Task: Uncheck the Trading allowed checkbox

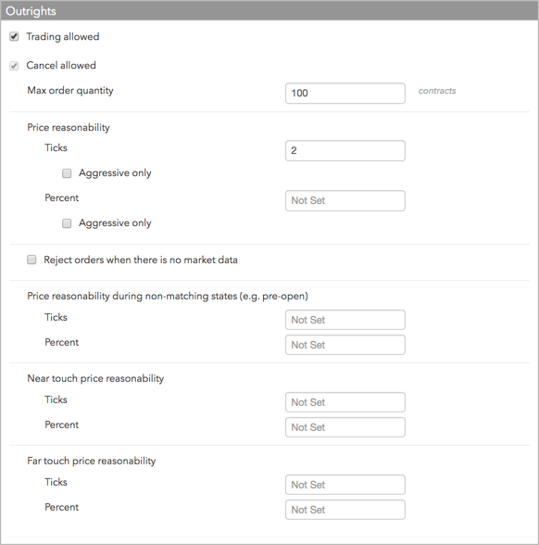Action: point(14,36)
